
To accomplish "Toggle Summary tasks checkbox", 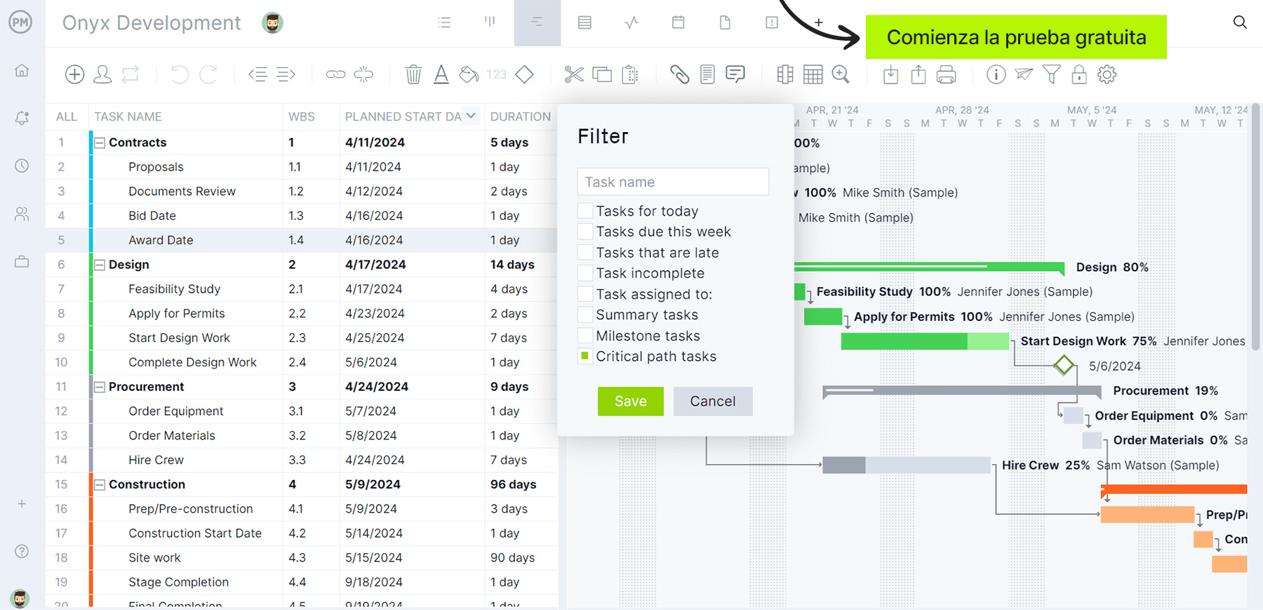I will pos(585,314).
